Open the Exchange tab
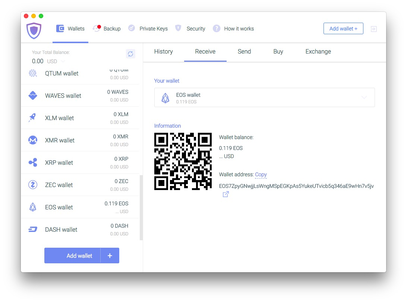Viewport: 407px width, 302px height. (x=318, y=52)
